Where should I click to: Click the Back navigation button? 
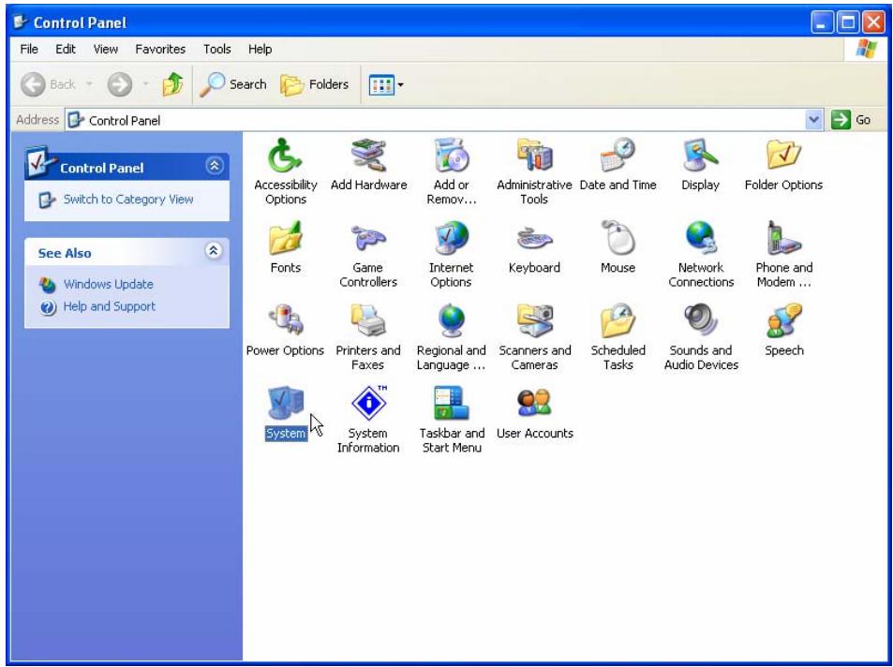coord(48,84)
